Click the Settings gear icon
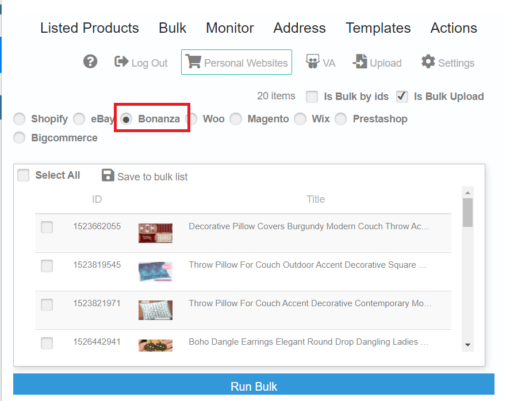Screen dimensions: 506x401 click(x=428, y=61)
